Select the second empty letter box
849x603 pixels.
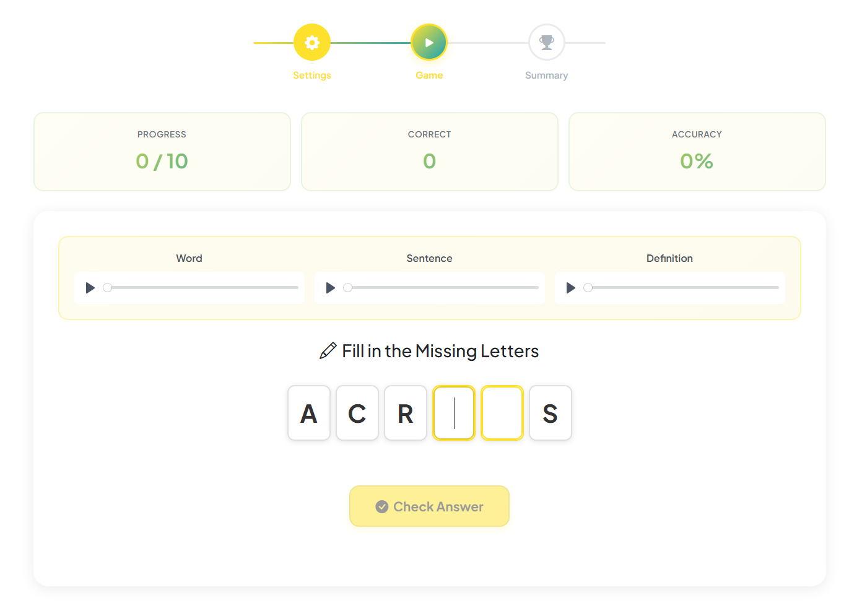pyautogui.click(x=502, y=413)
